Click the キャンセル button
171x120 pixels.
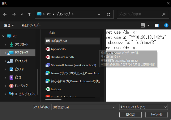click(156, 115)
